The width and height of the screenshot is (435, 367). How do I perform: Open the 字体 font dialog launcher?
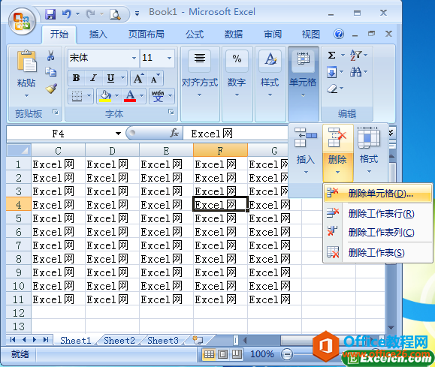tap(171, 113)
